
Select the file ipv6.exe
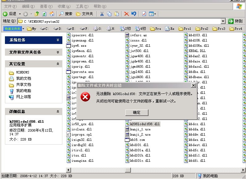pos(76,46)
